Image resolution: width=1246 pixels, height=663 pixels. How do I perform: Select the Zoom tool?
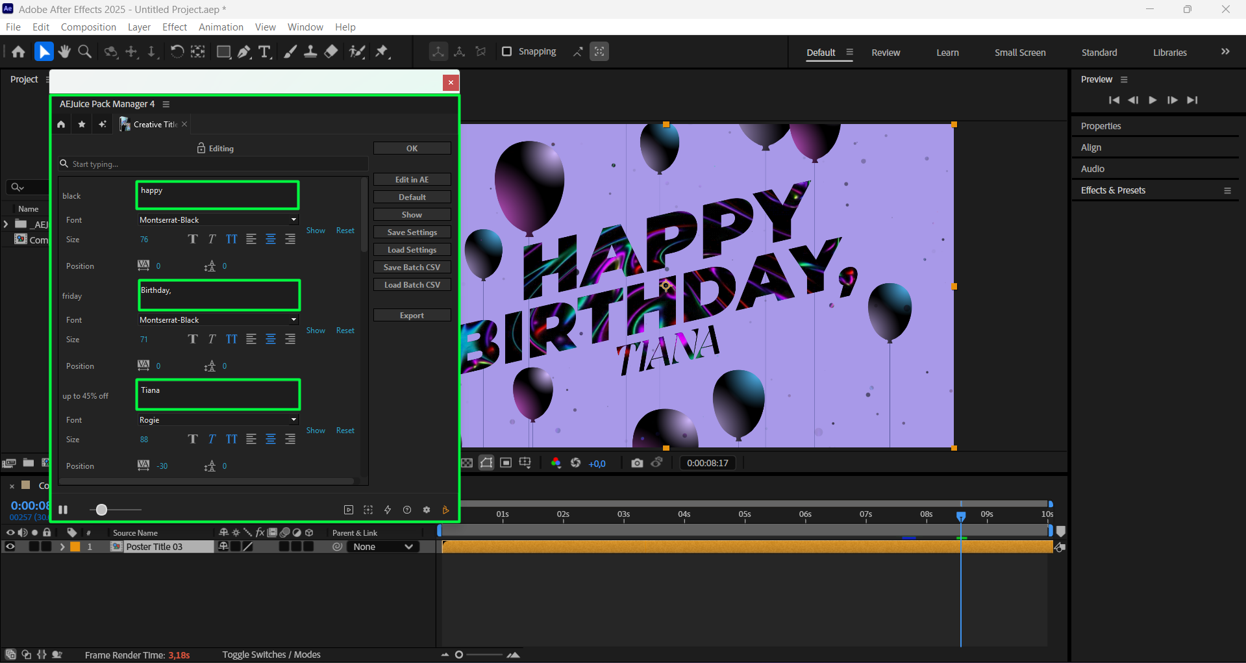click(x=84, y=52)
